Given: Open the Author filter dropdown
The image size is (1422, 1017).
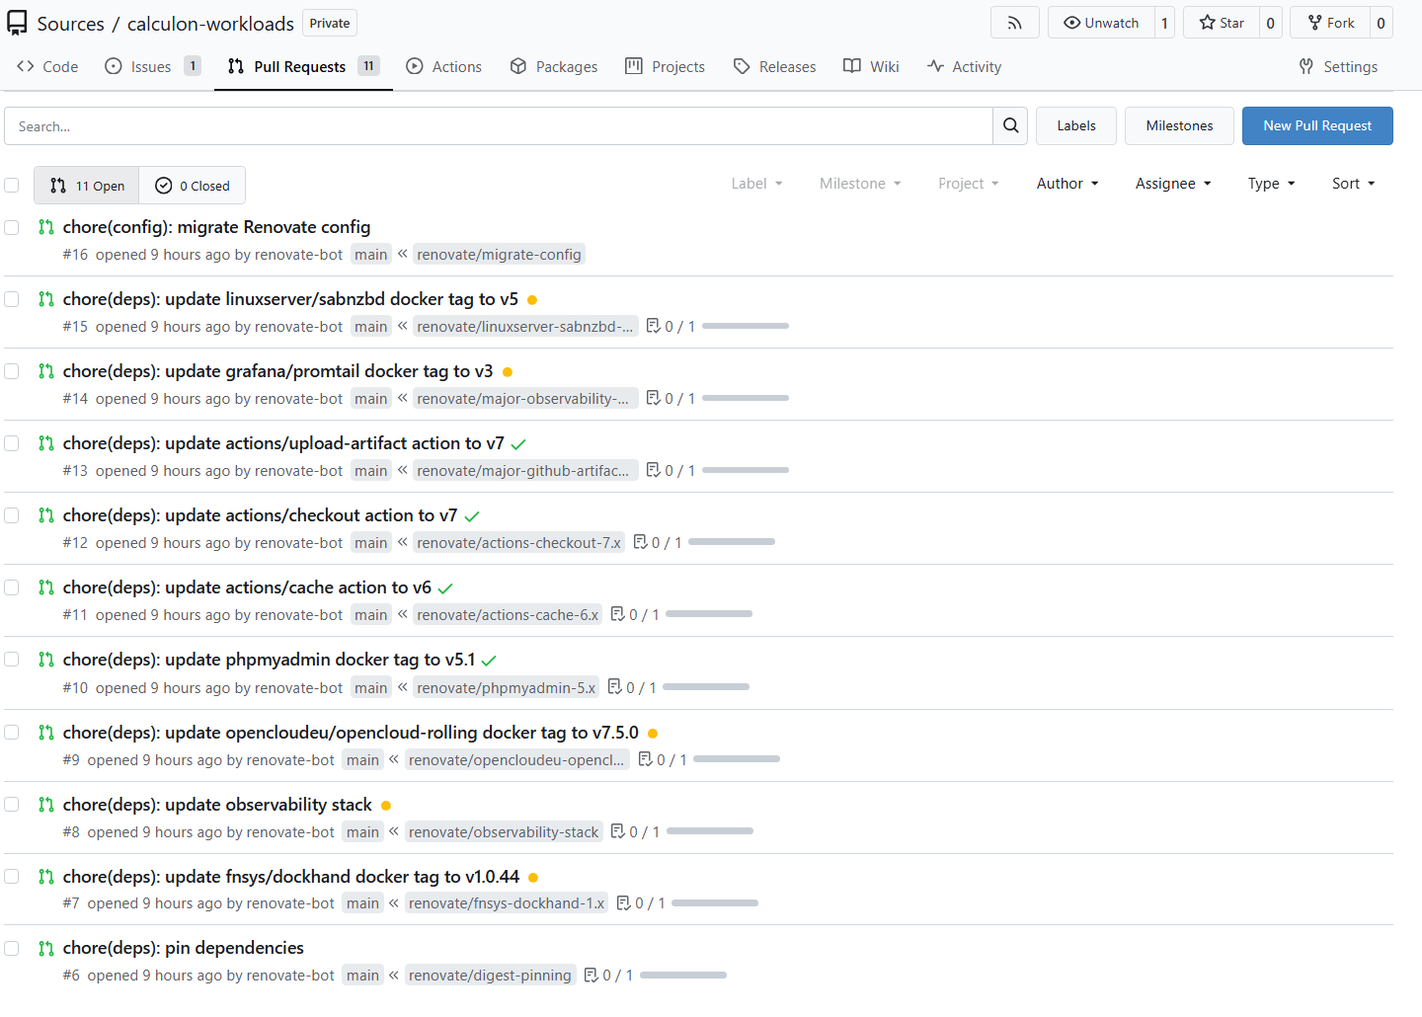Looking at the screenshot, I should pos(1067,184).
